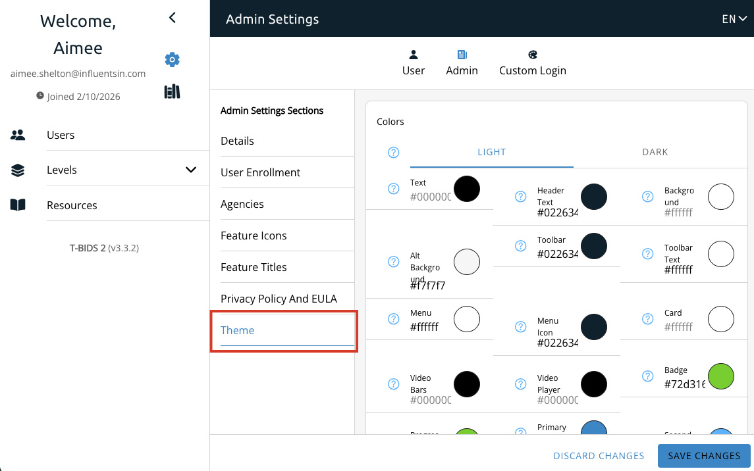Open the Custom Login tab
Viewport: 754px width, 471px height.
(532, 63)
